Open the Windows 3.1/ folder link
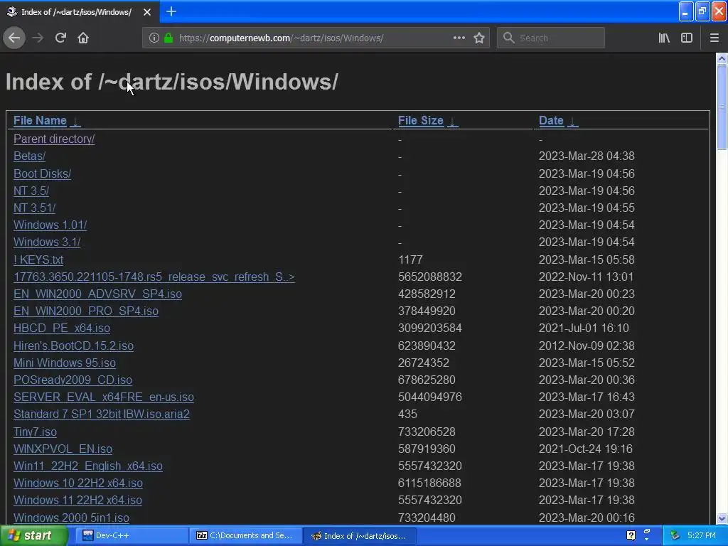 pos(47,242)
